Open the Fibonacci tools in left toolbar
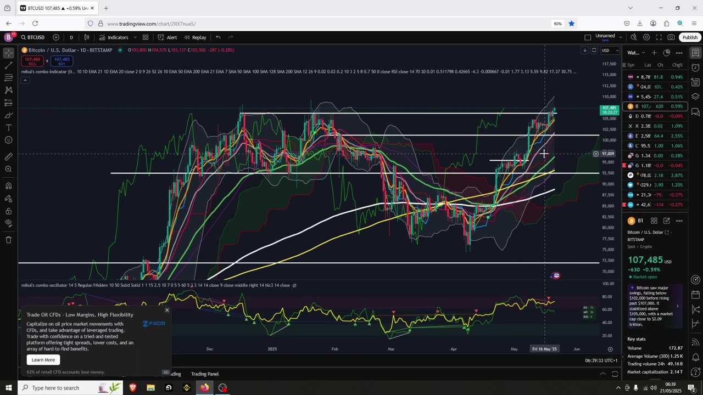703x395 pixels. point(8,78)
